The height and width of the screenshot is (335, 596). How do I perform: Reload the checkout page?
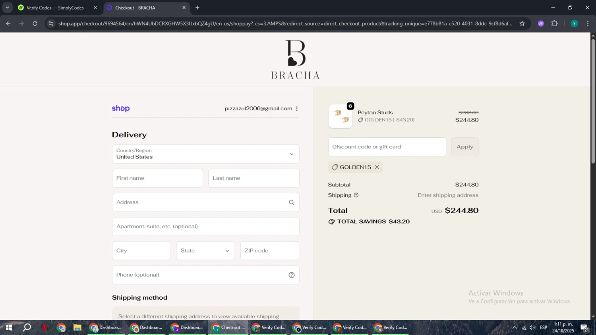coord(35,23)
